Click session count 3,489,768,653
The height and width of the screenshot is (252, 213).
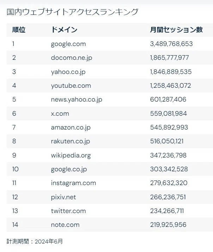(171, 44)
